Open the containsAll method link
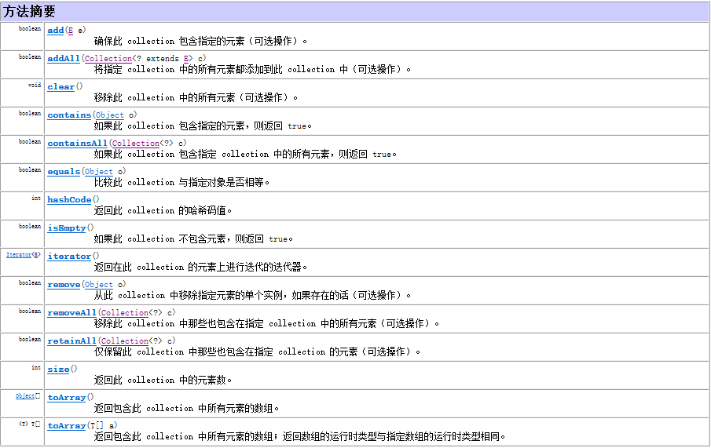711x448 pixels. pos(77,143)
